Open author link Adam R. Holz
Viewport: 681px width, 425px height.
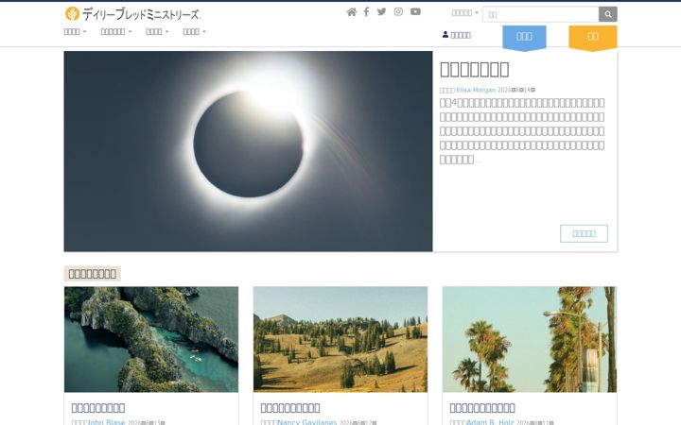pyautogui.click(x=490, y=422)
